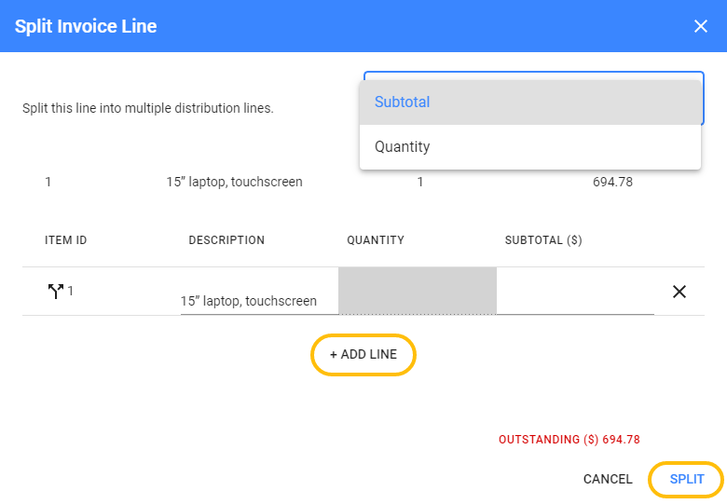Remove the split line using its X icon
Viewport: 727px width, 504px height.
coord(679,292)
